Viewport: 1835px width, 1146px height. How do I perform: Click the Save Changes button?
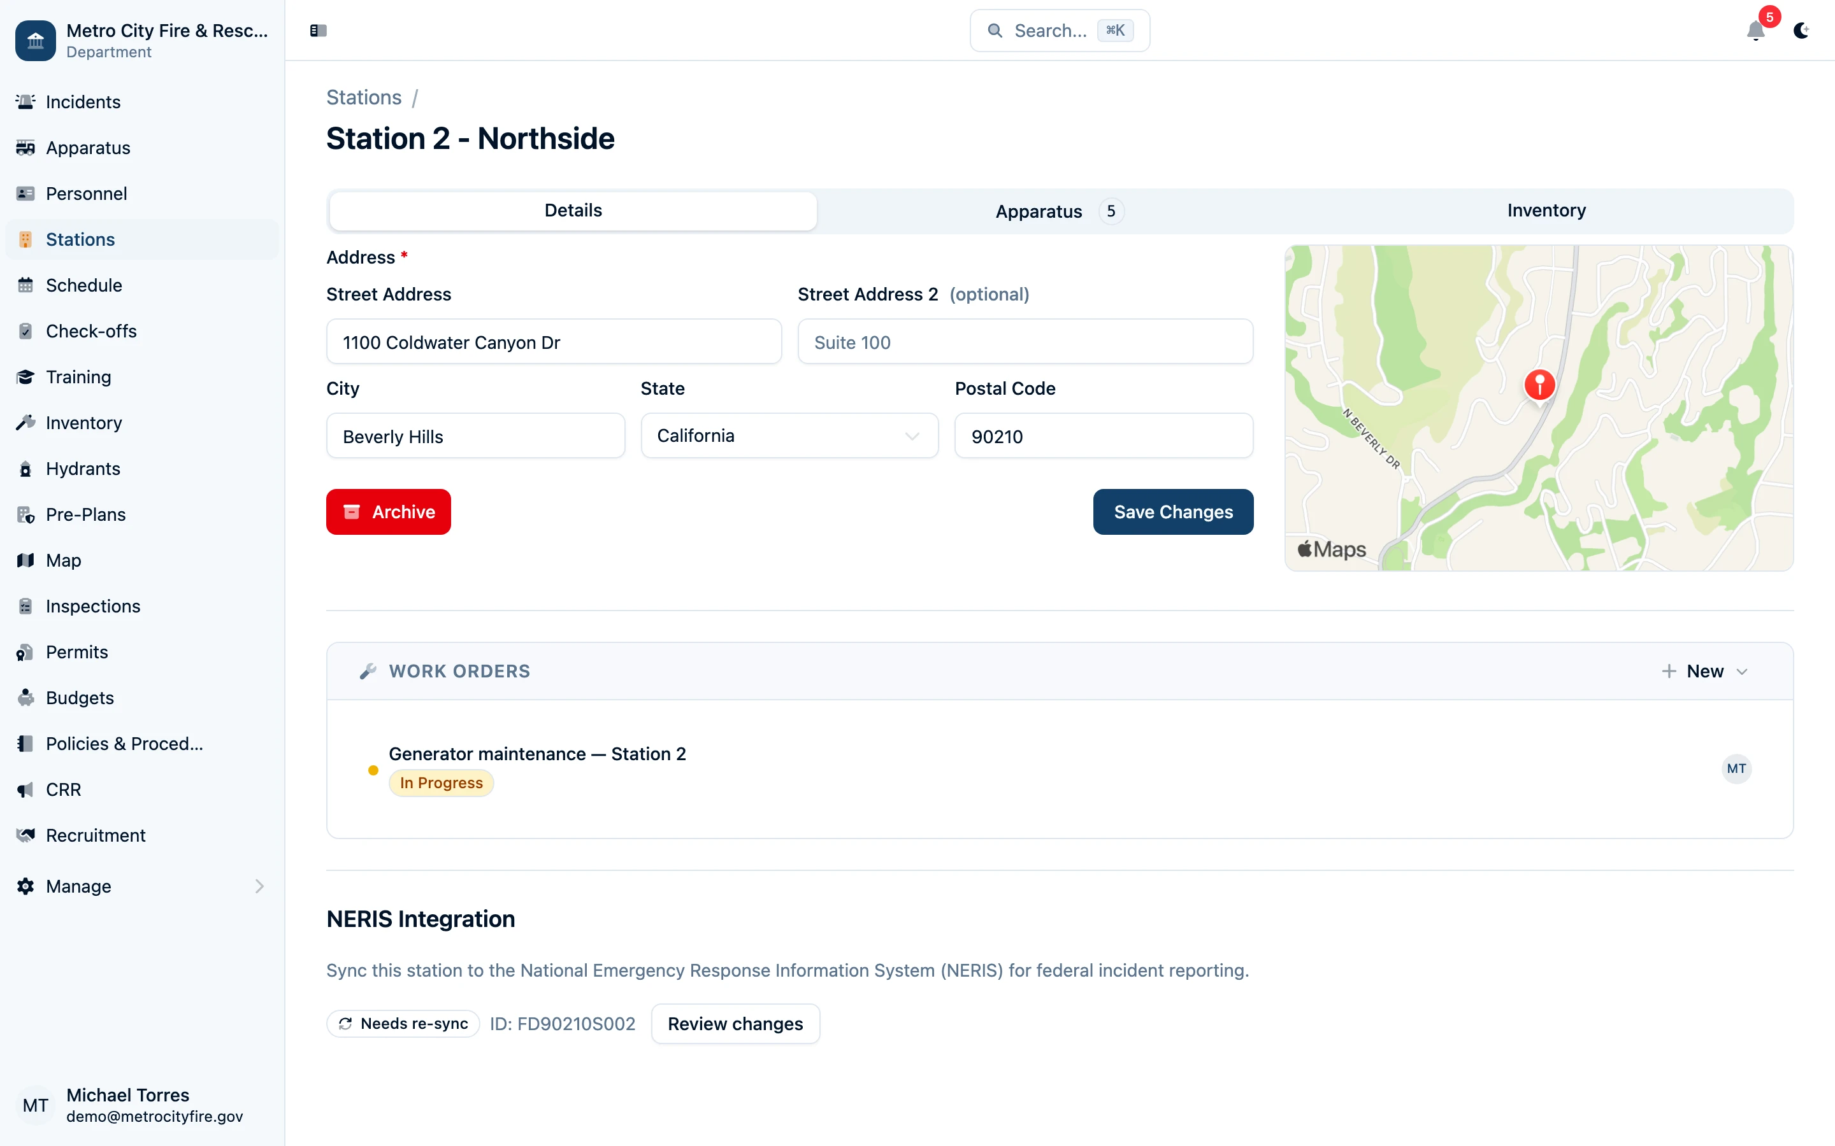(x=1172, y=512)
